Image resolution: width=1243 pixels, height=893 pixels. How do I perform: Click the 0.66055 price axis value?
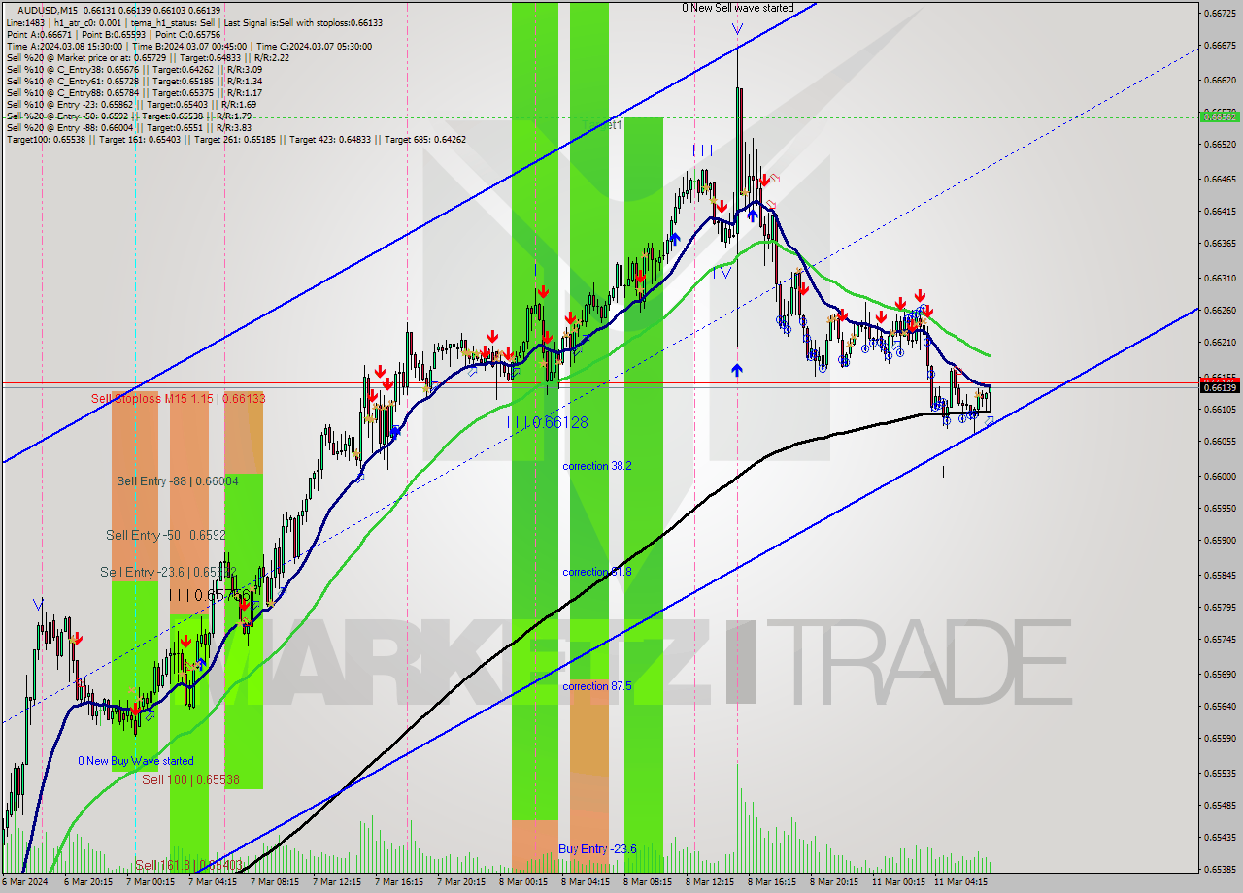[x=1220, y=441]
